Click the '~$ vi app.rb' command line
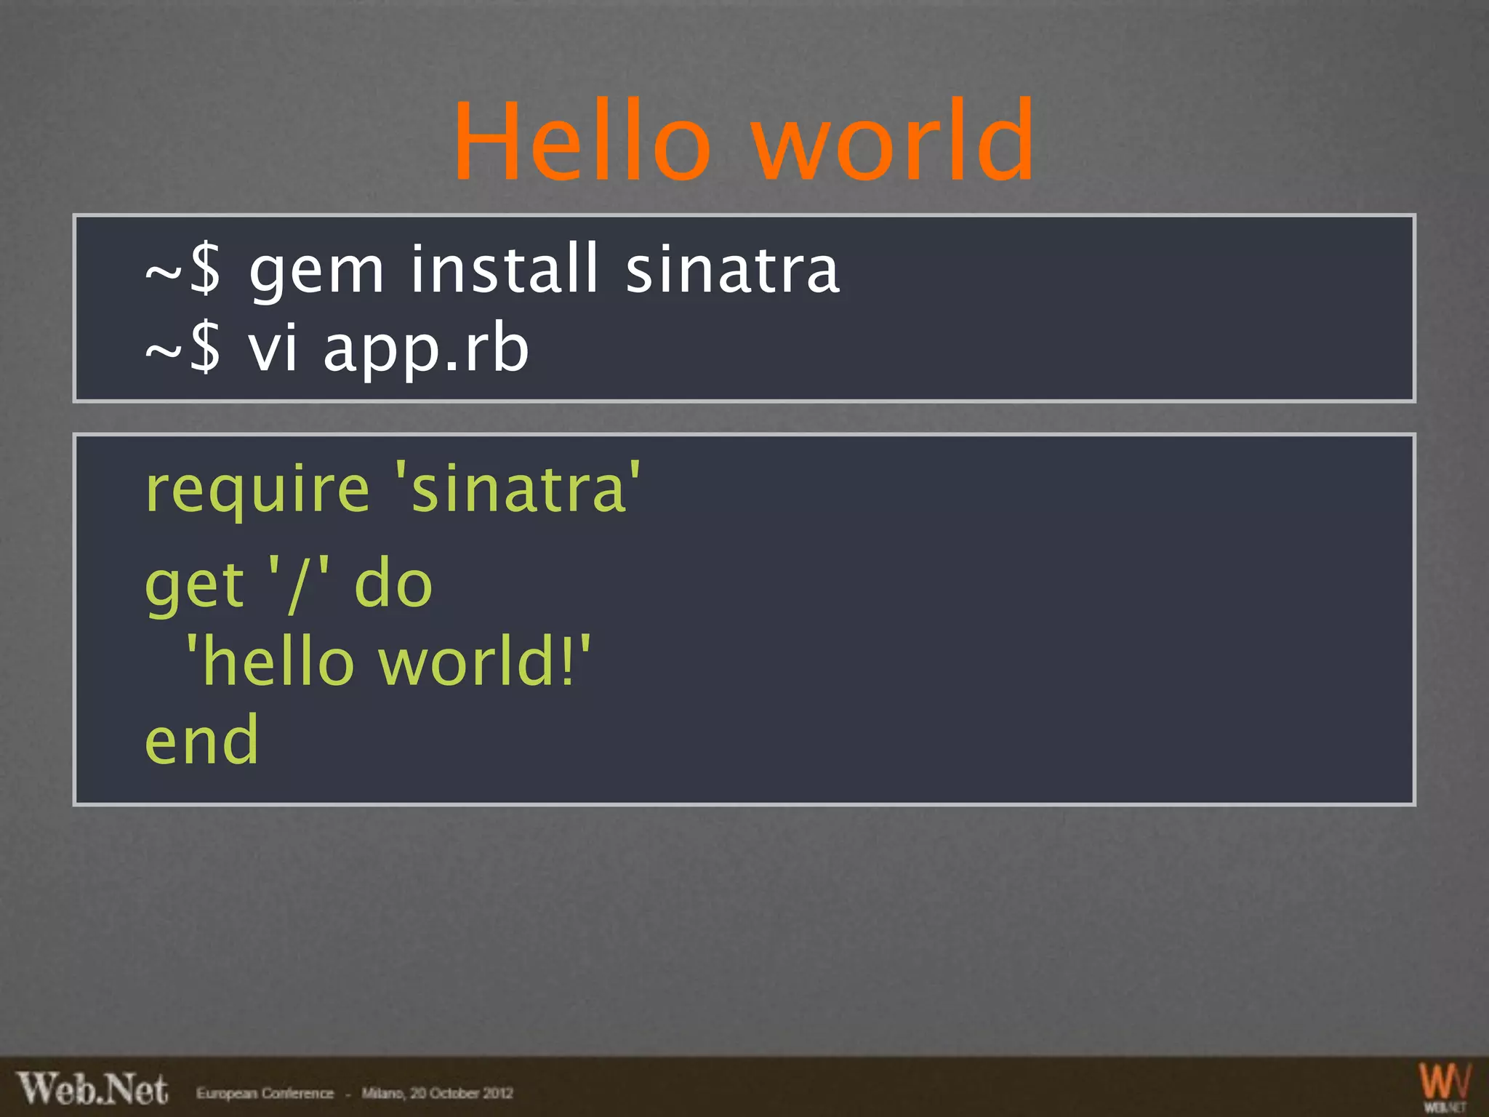The height and width of the screenshot is (1117, 1489). 337,351
